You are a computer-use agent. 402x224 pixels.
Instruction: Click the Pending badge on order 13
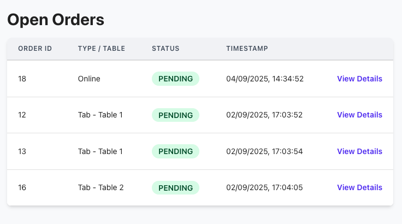click(x=175, y=151)
